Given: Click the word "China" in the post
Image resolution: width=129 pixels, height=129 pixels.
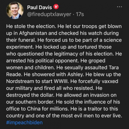Looking at the screenshot, I should 34,109.
